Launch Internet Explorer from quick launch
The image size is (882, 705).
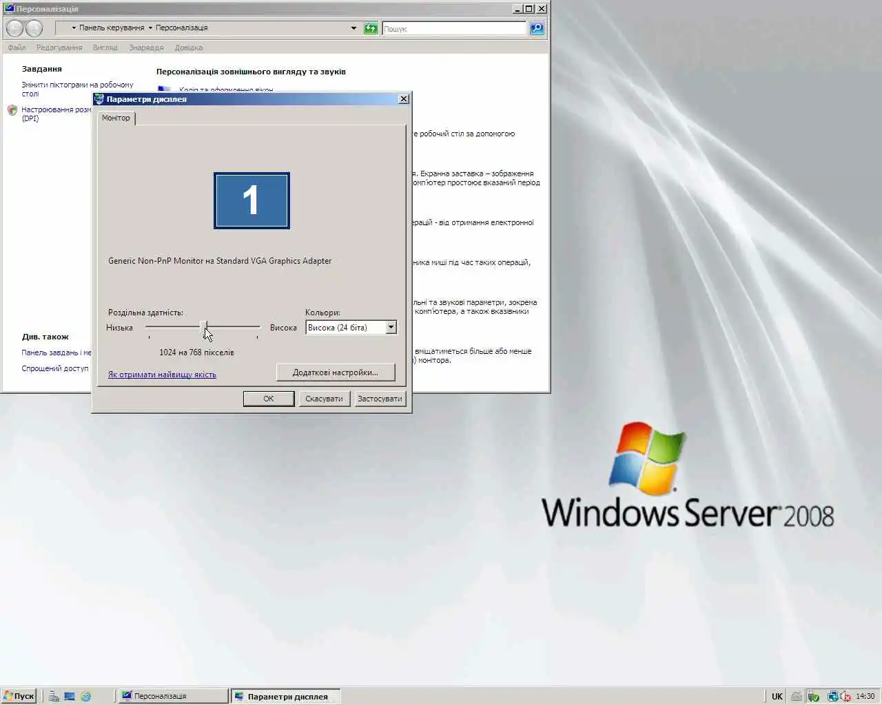[x=85, y=696]
